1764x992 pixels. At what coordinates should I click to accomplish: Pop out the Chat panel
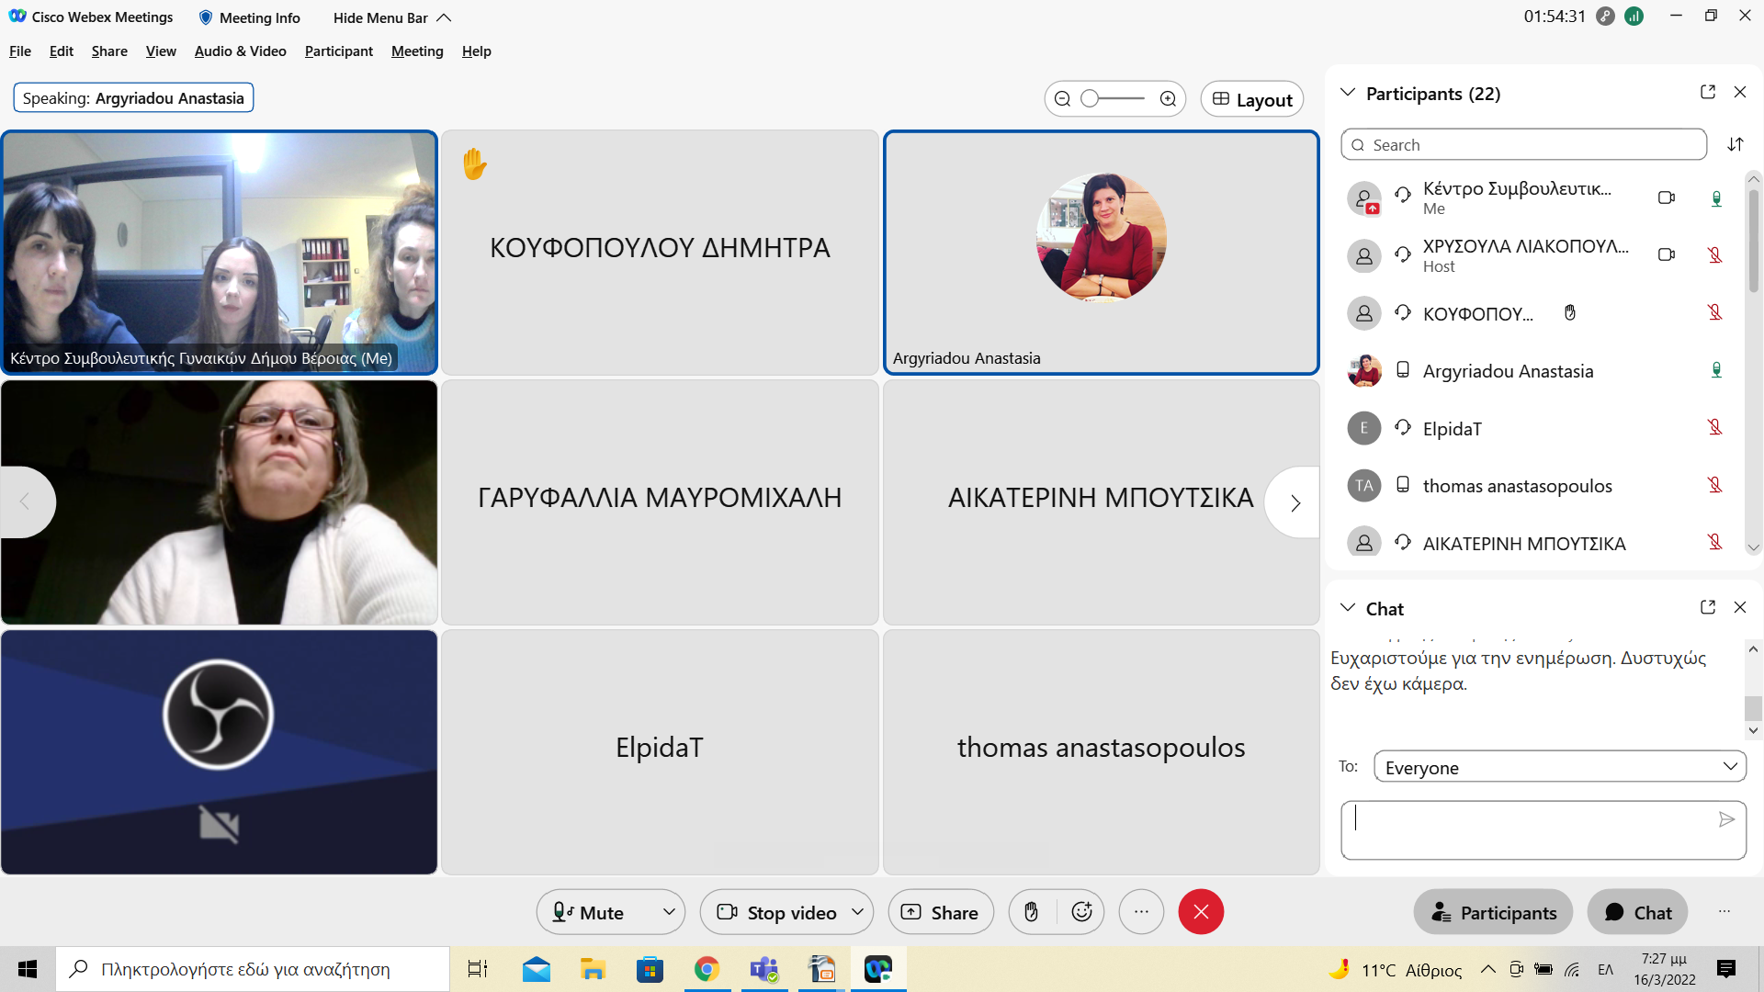pos(1708,607)
